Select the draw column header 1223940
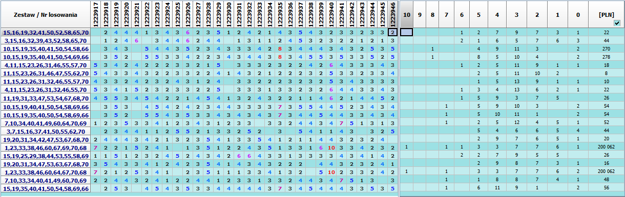Viewport: 625px width, 197px height. (x=331, y=14)
